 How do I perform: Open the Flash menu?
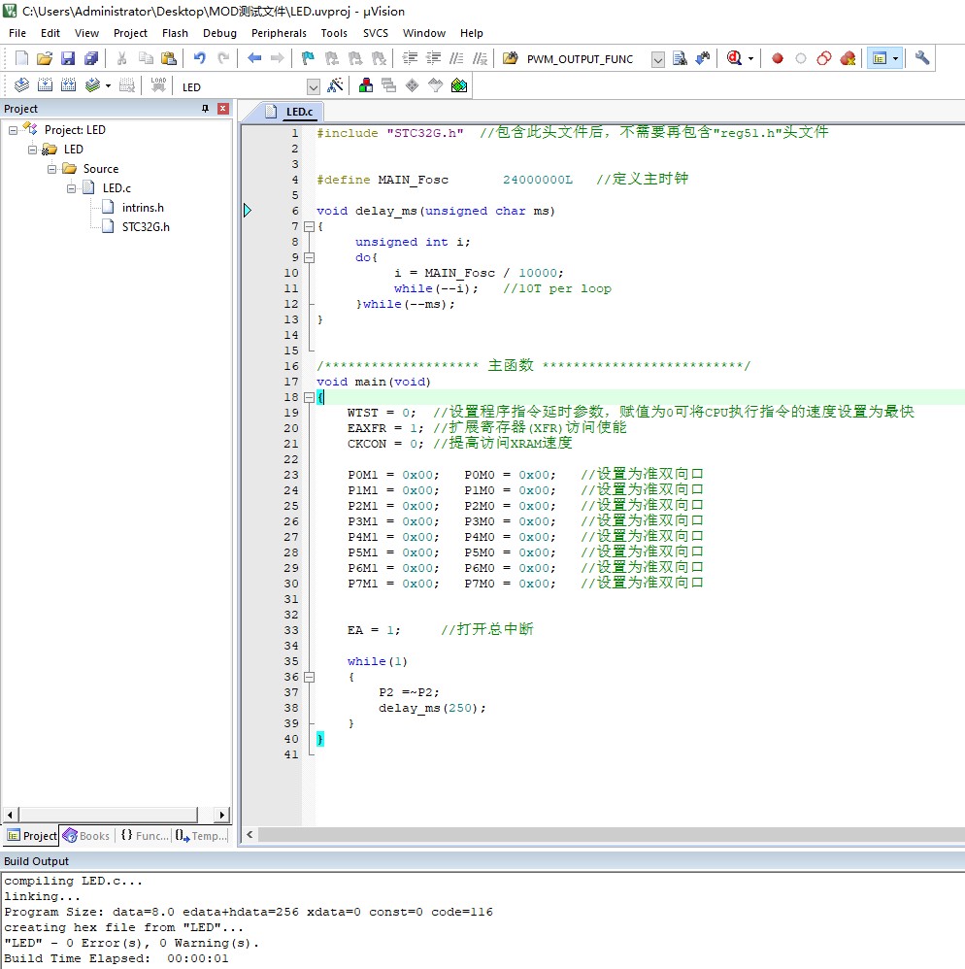coord(175,33)
